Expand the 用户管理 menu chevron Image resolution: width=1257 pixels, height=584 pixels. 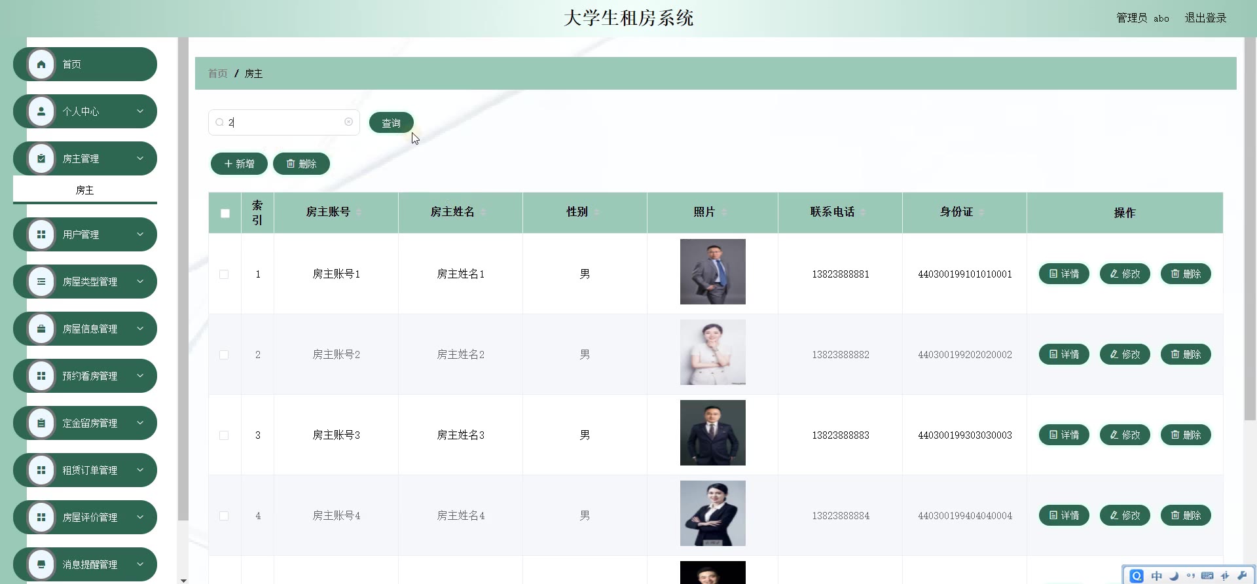(x=140, y=234)
